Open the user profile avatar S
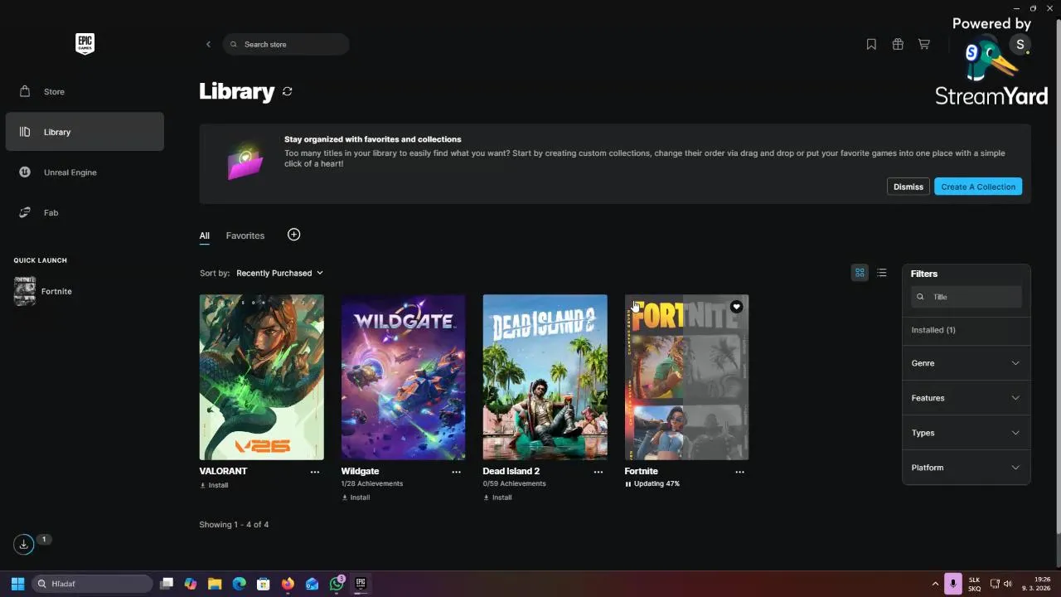This screenshot has width=1061, height=597. pyautogui.click(x=1020, y=45)
